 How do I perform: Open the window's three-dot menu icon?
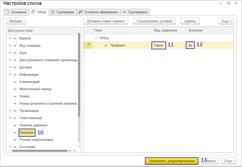(221, 3)
